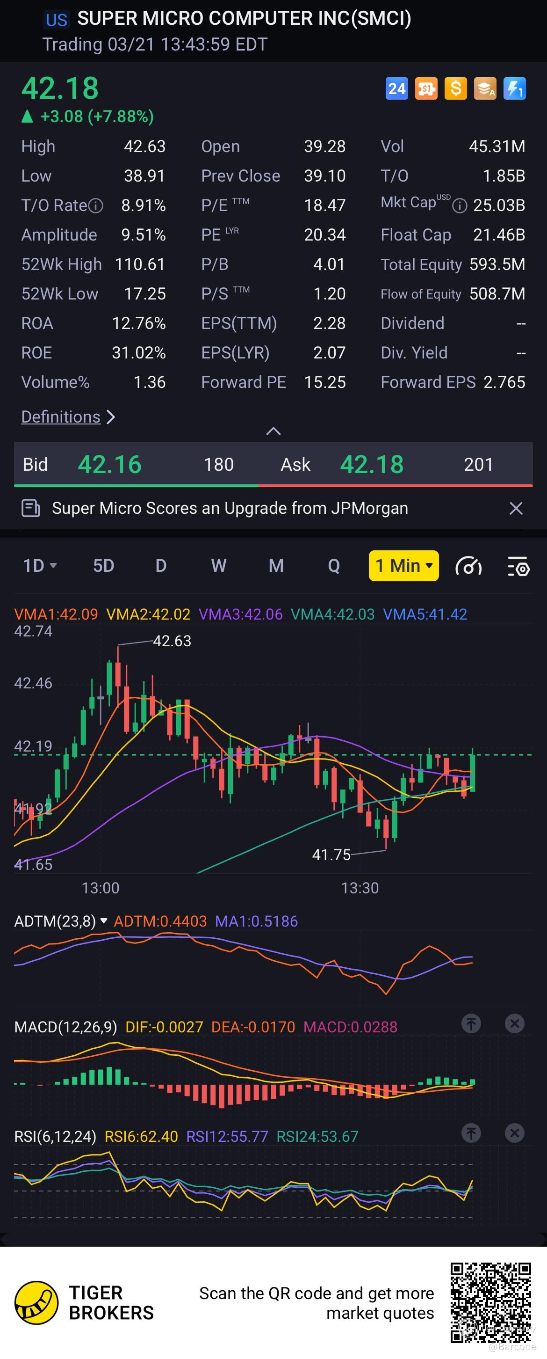
Task: Tap the Vol value 45.31M
Action: coord(497,146)
